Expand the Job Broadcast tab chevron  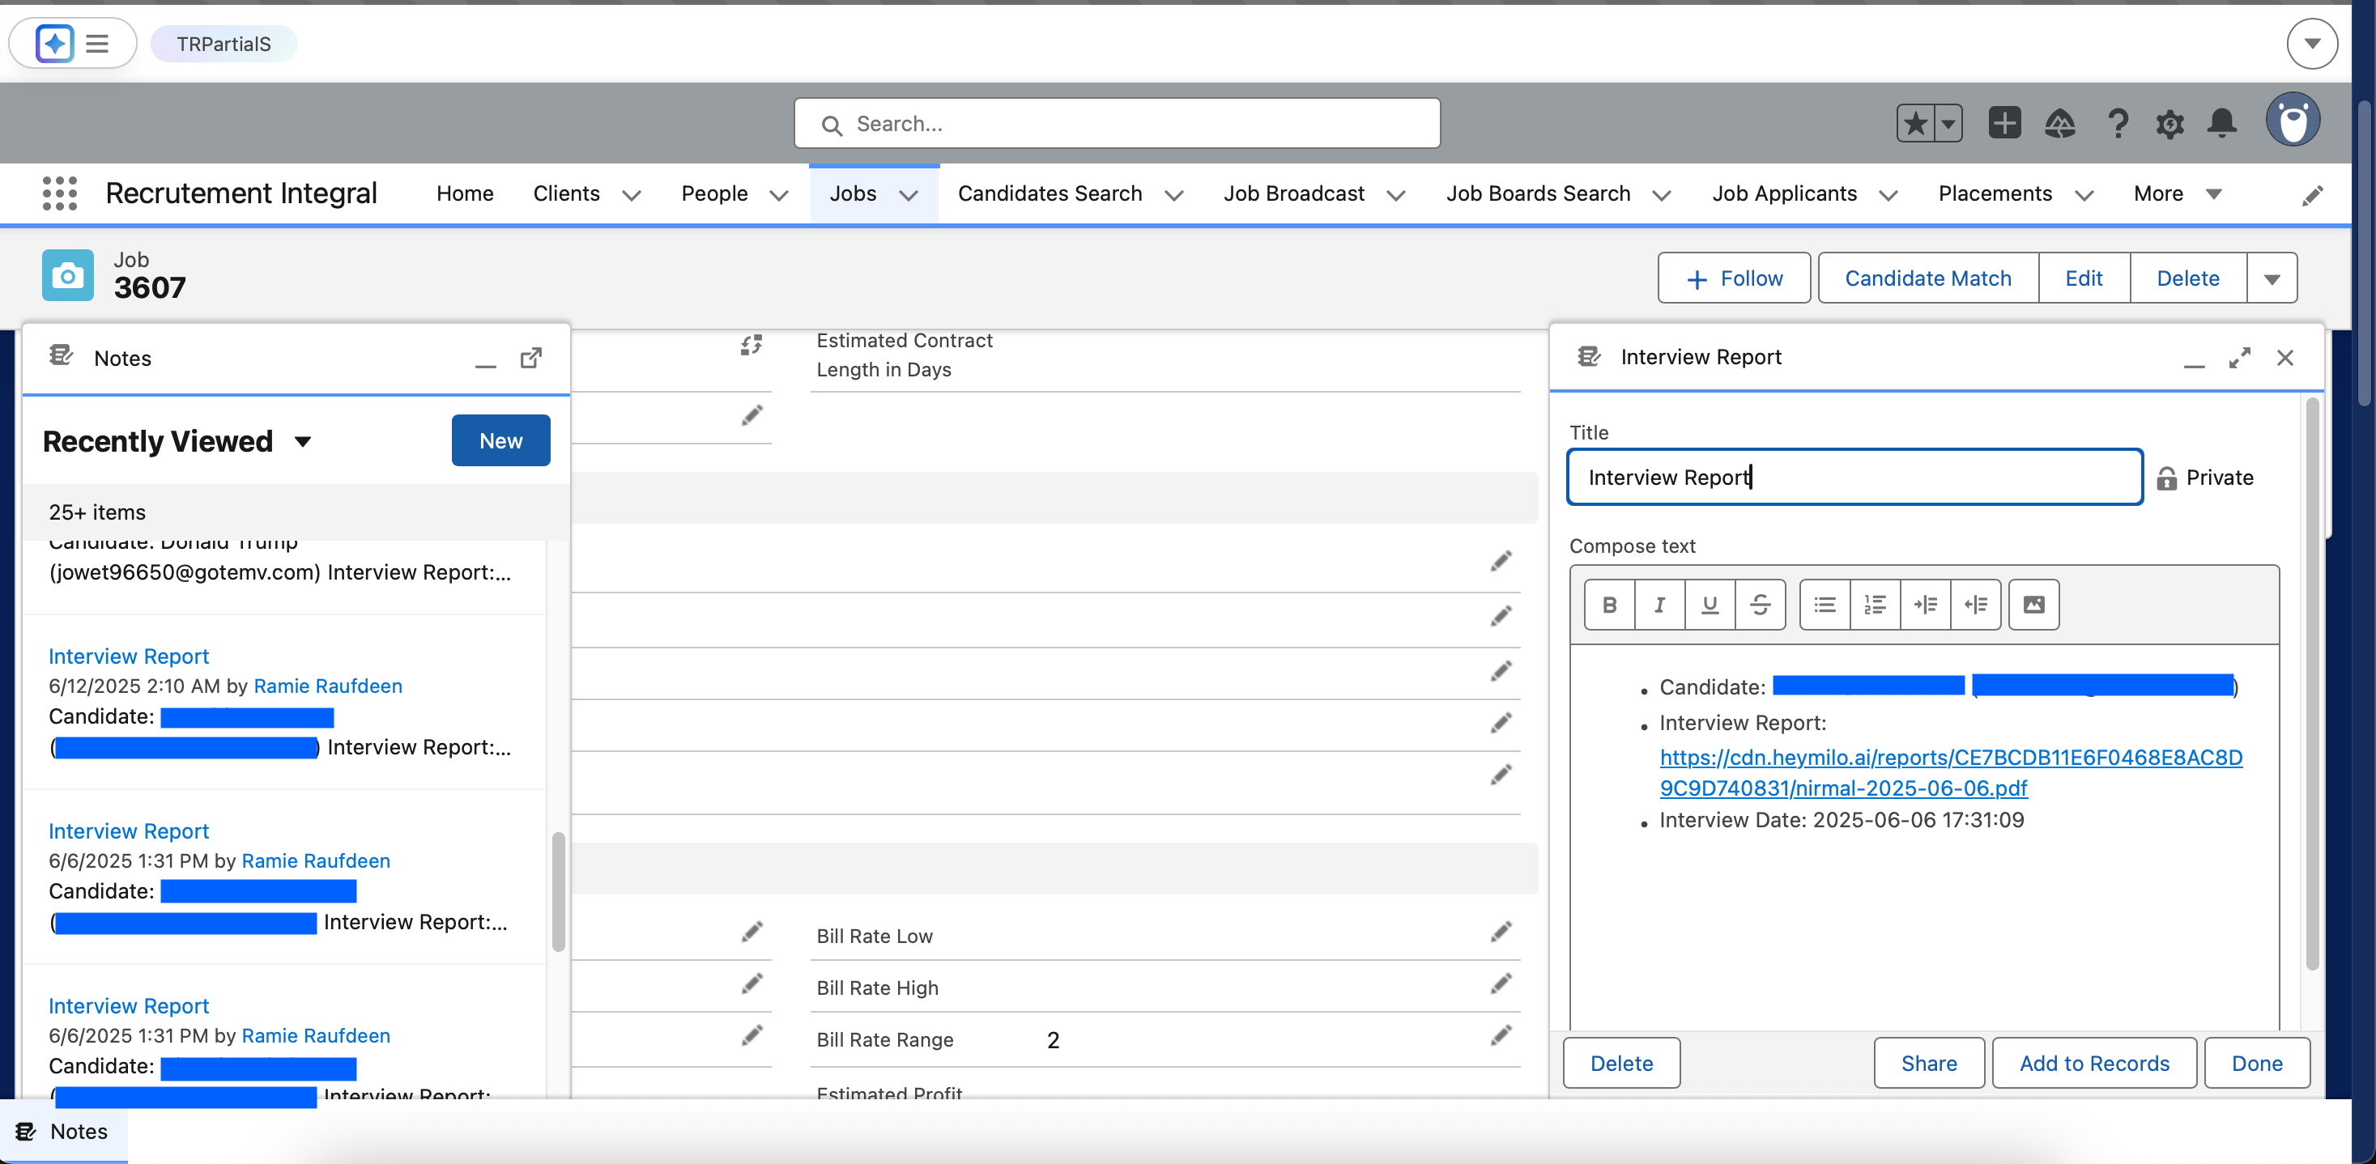click(x=1396, y=194)
